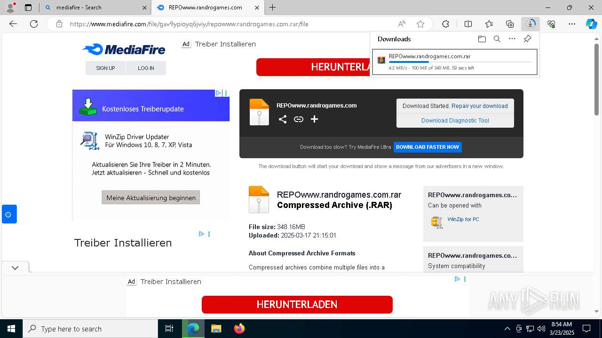
Task: Click Downloads panel title
Action: pos(394,39)
